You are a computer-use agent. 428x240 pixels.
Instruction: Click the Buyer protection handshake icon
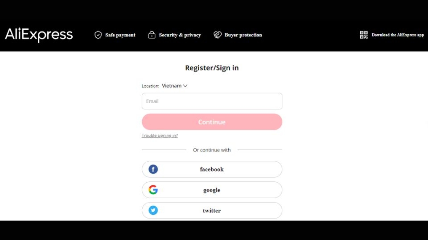click(x=218, y=35)
